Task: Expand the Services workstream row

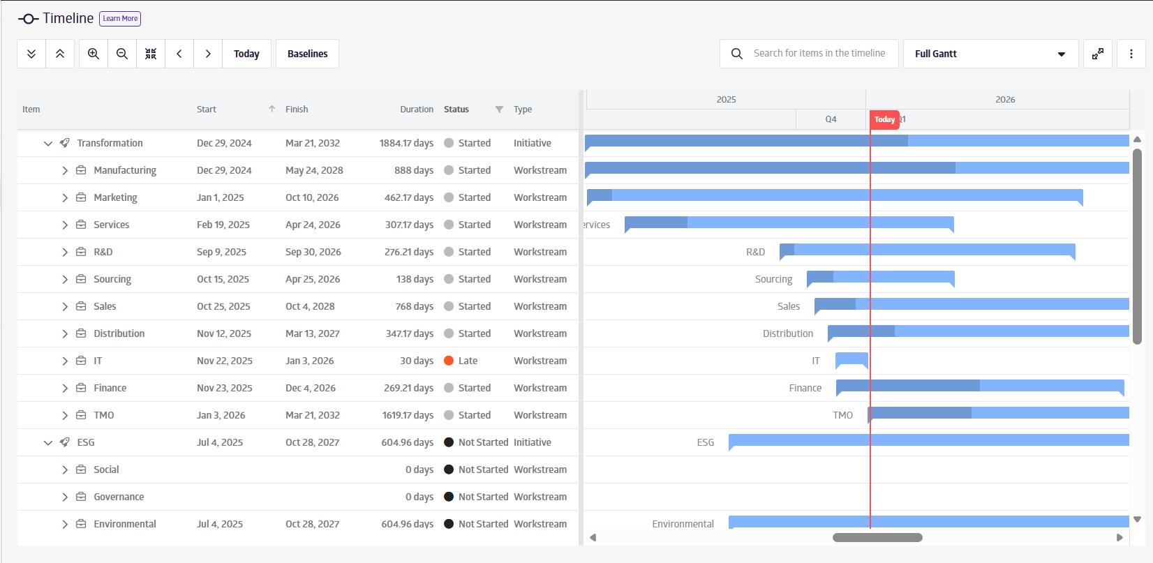Action: [x=65, y=225]
